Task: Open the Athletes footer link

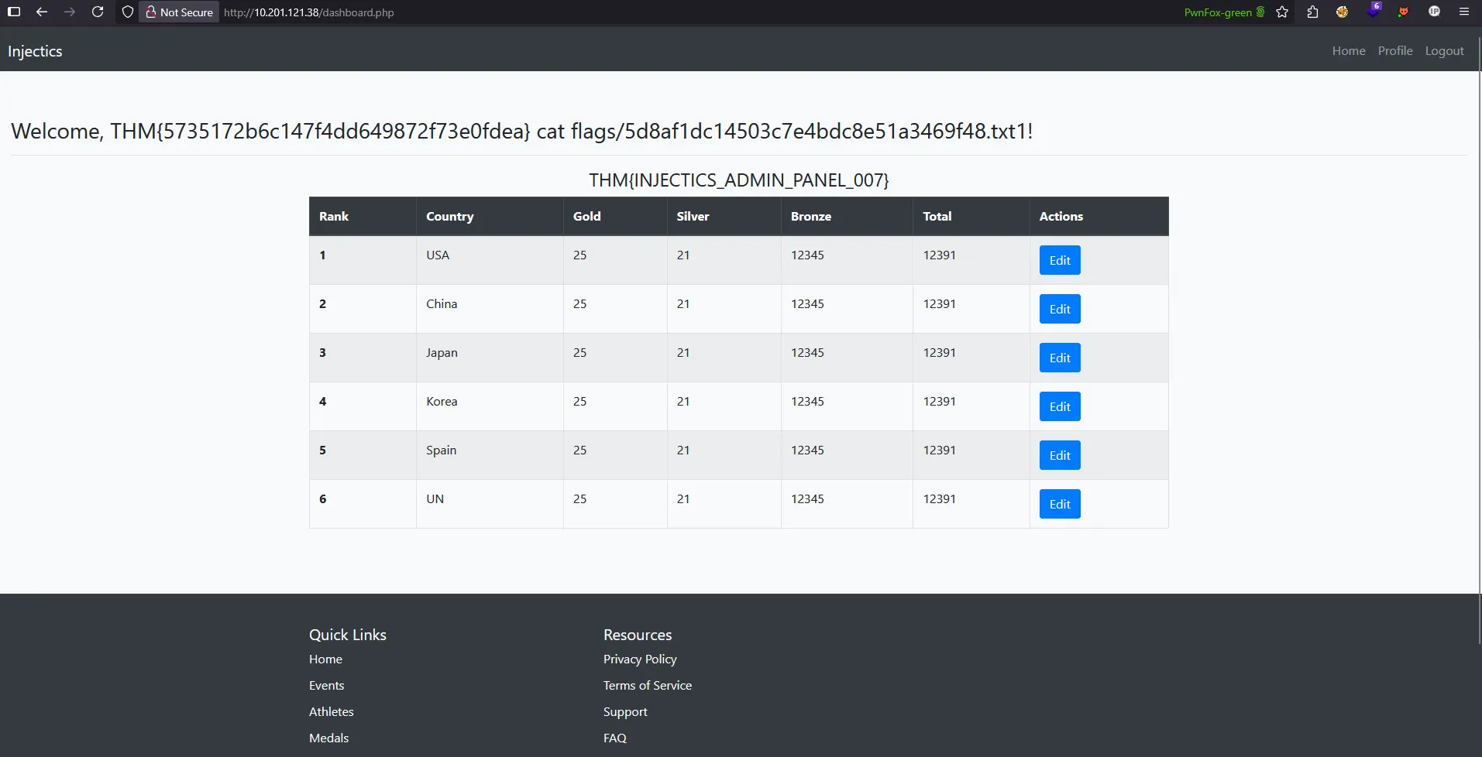Action: point(332,712)
